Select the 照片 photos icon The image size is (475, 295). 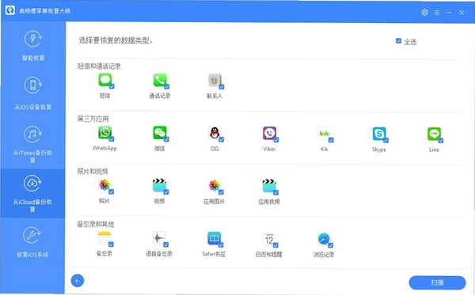[104, 185]
